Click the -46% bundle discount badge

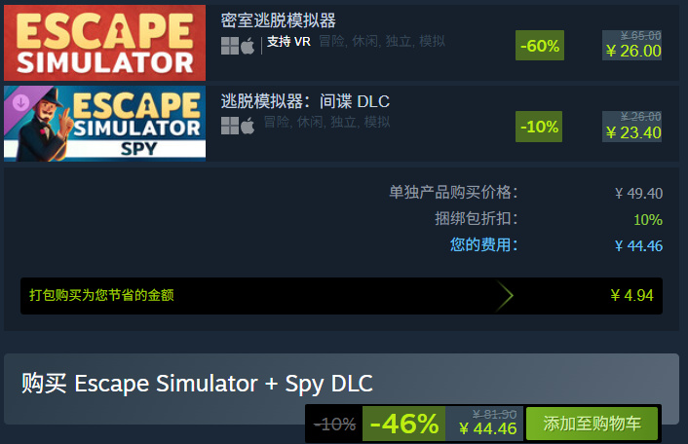pos(404,424)
